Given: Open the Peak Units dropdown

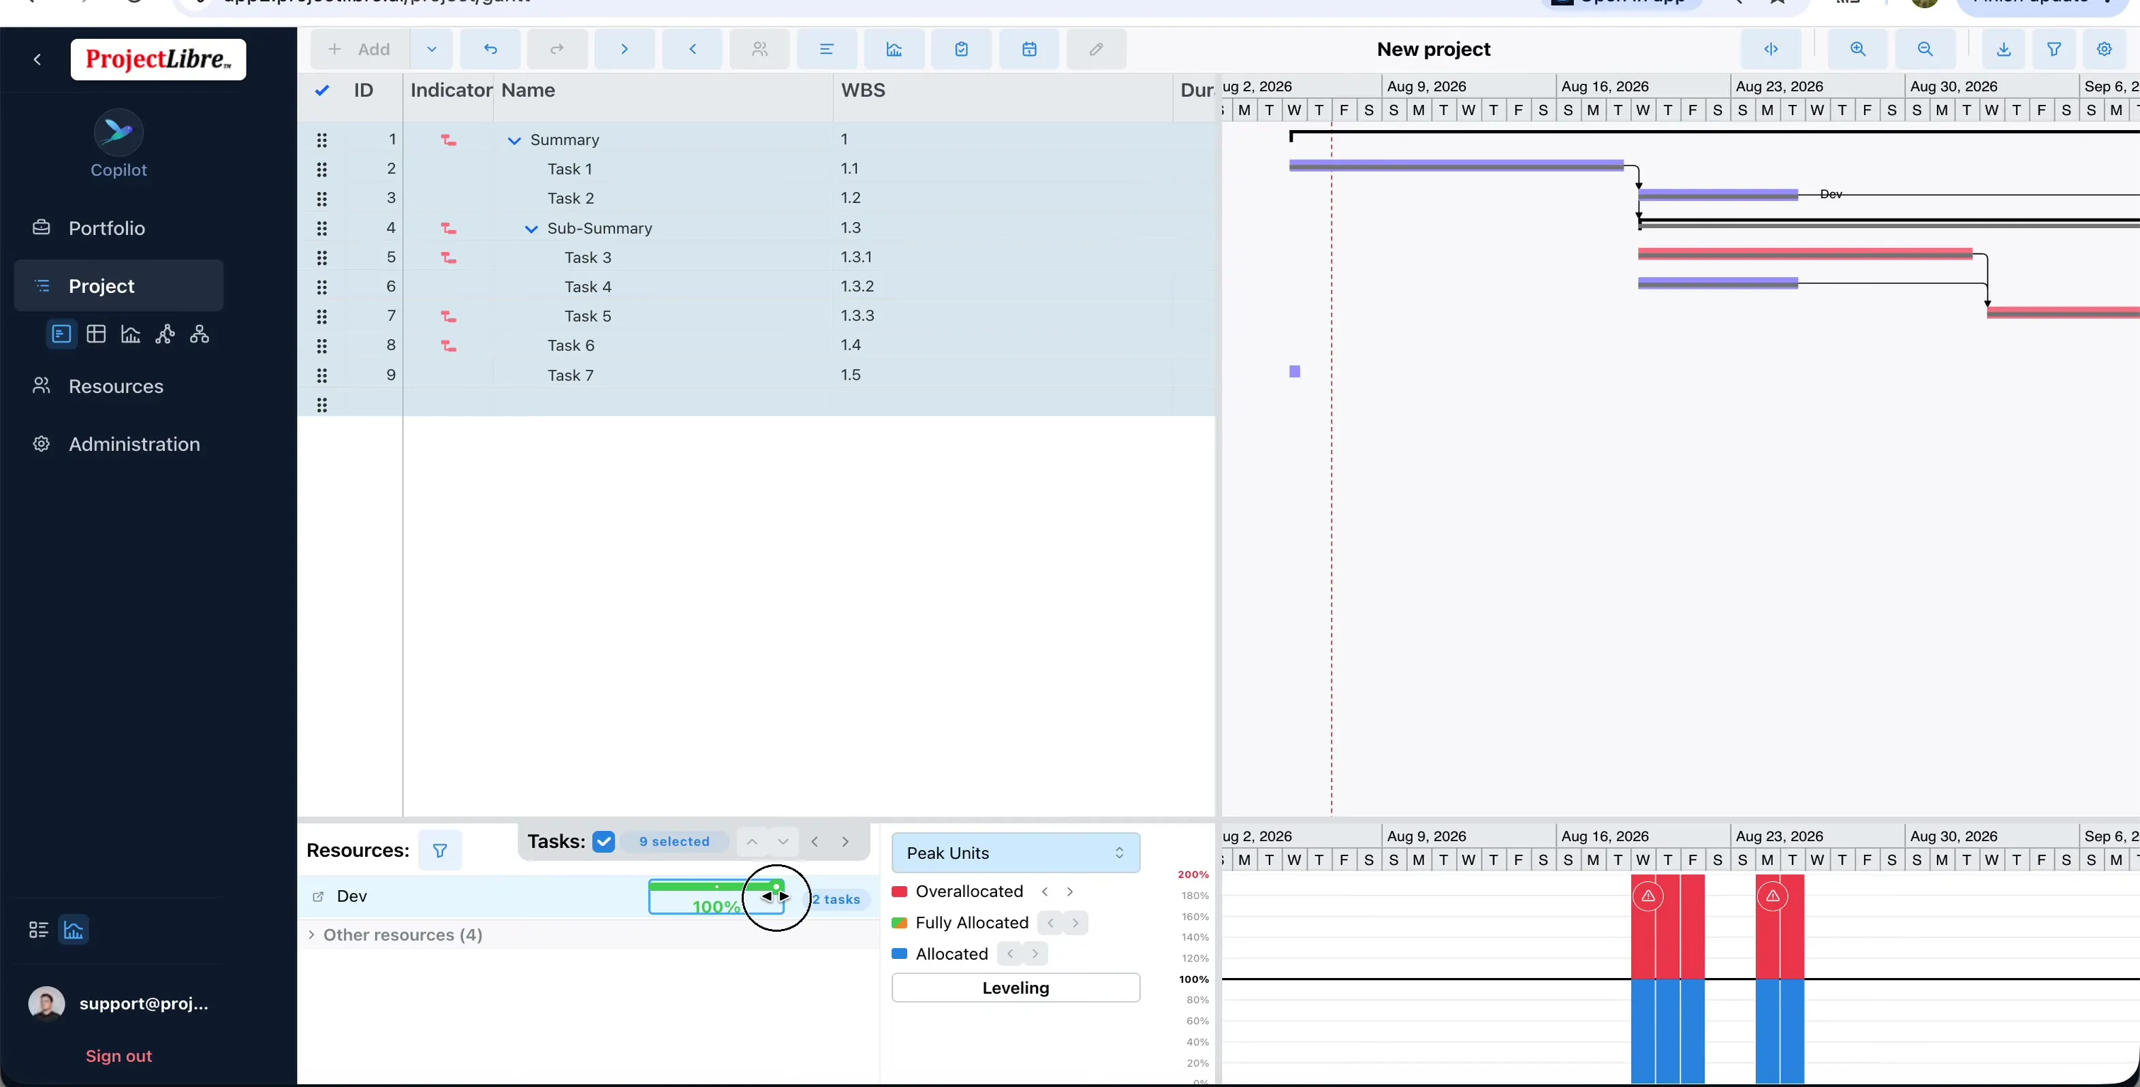Looking at the screenshot, I should point(1015,853).
